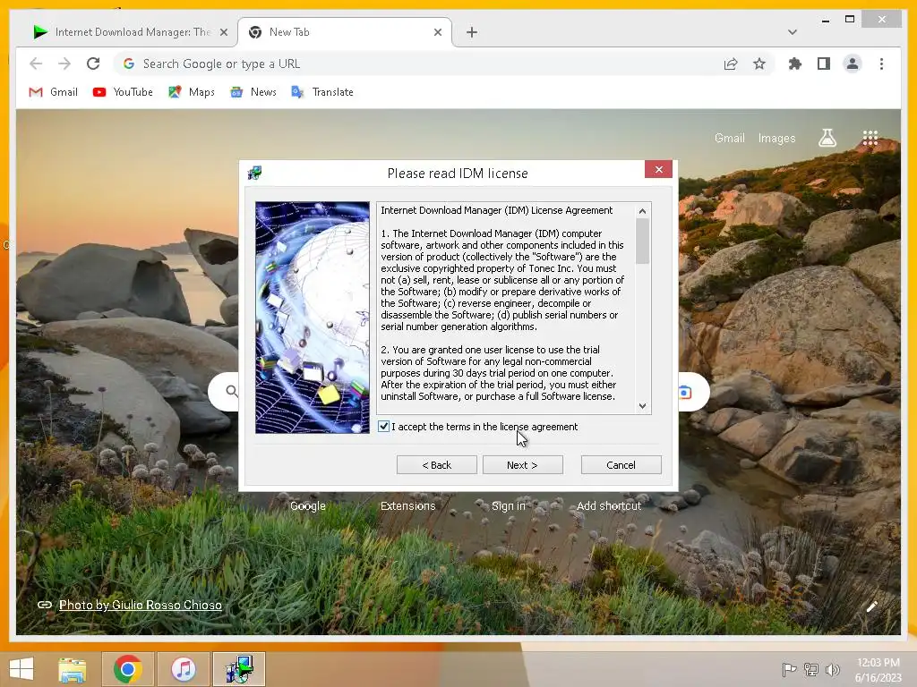Reload the page with refresh icon

(x=93, y=64)
